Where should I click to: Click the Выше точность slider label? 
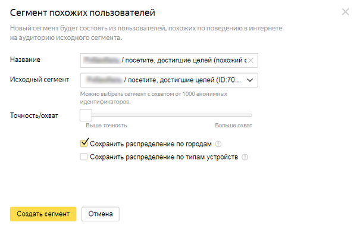pyautogui.click(x=106, y=126)
